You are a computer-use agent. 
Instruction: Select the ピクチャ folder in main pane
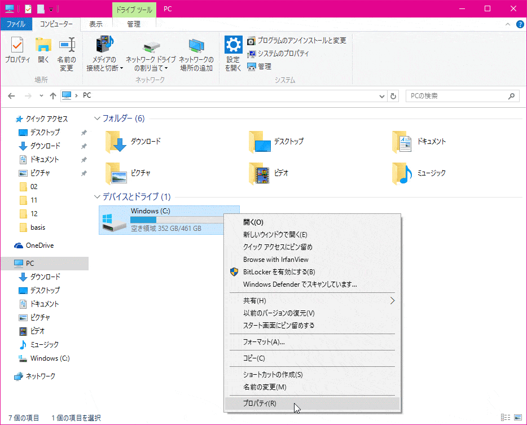tap(128, 173)
